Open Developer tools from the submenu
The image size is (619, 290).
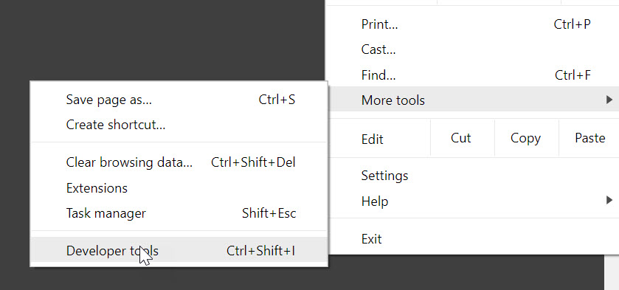pos(179,250)
